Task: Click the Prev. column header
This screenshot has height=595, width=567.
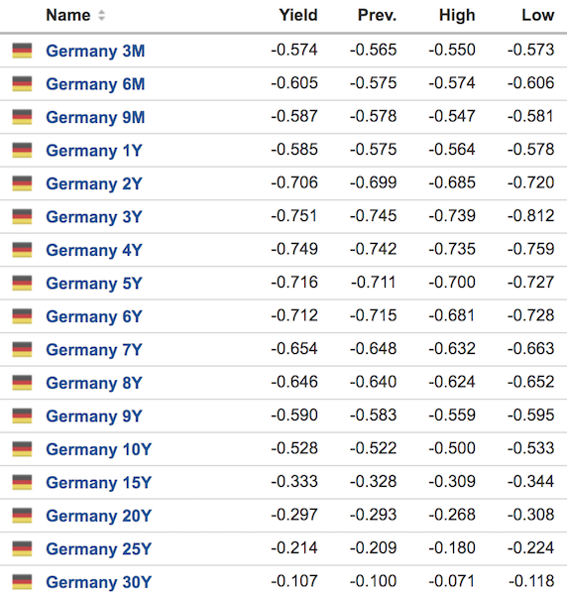Action: click(x=377, y=15)
